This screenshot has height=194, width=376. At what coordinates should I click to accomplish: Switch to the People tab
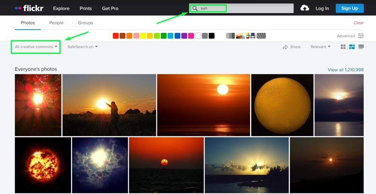pyautogui.click(x=56, y=23)
